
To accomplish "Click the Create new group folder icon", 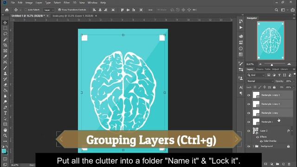I will [278, 164].
